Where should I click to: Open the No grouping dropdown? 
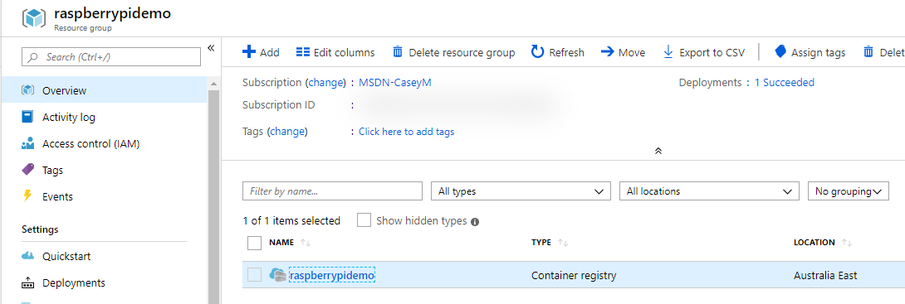point(849,191)
